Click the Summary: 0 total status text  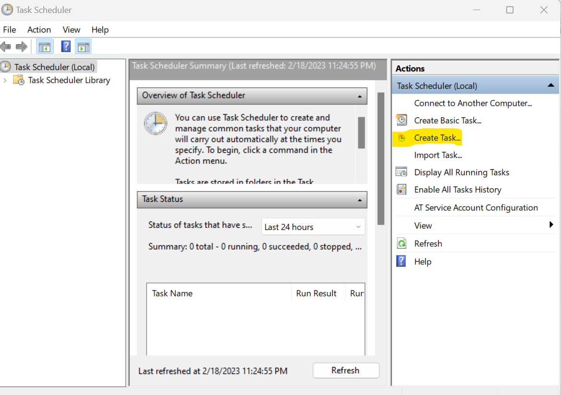(x=255, y=247)
